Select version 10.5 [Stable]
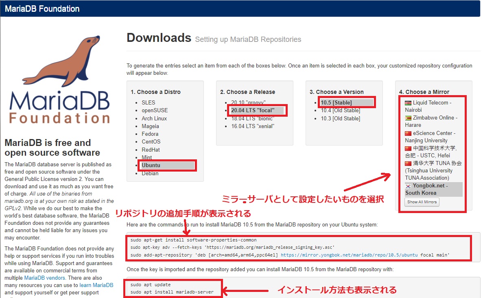This screenshot has width=483, height=298. (x=347, y=102)
